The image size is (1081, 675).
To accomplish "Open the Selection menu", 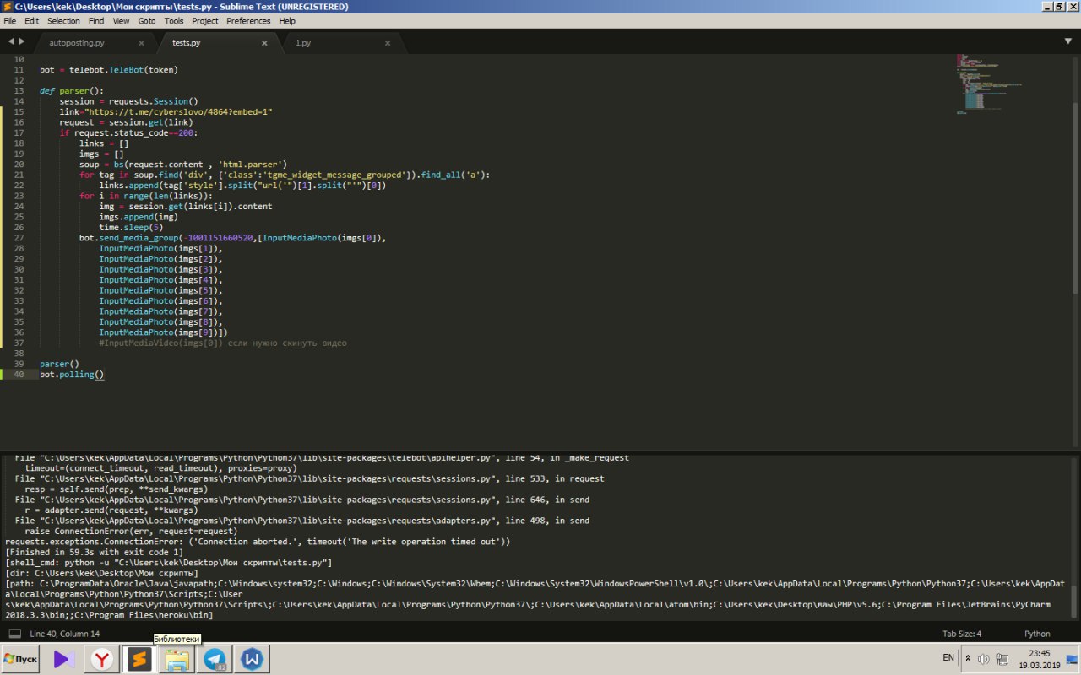I will click(x=63, y=21).
